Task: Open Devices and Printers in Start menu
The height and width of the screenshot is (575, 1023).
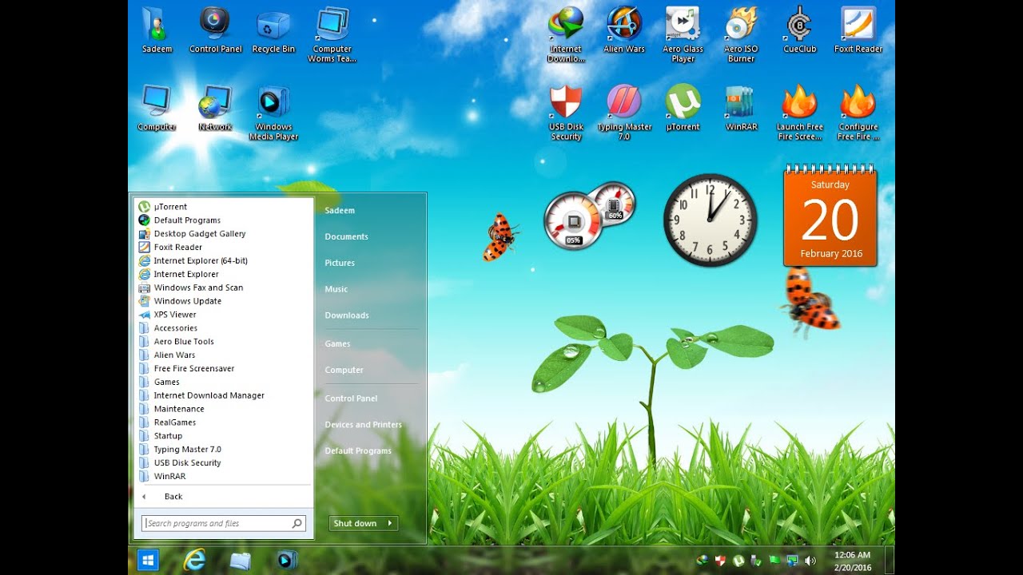Action: click(363, 425)
